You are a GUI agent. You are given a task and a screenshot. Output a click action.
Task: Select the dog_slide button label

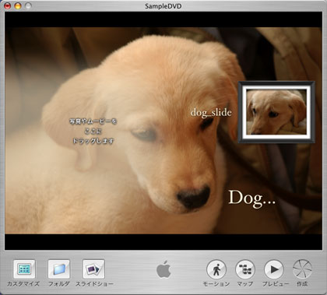[x=211, y=113]
